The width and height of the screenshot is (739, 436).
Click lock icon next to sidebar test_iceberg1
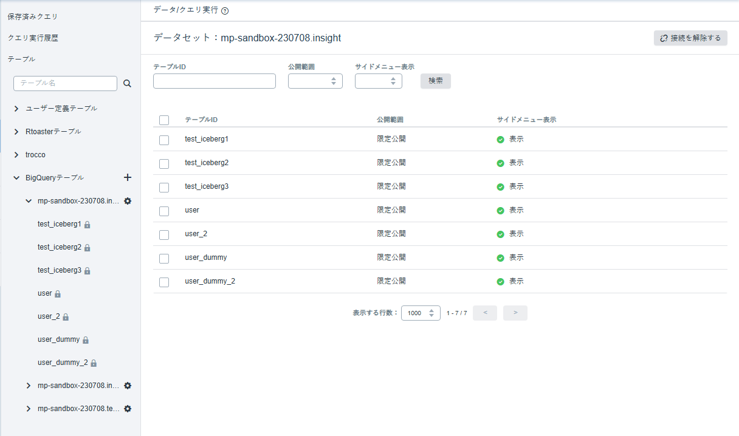(88, 225)
